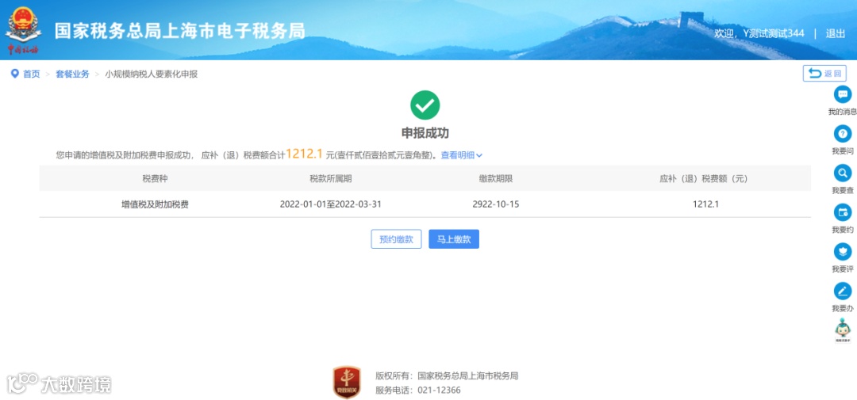
Task: Open 我的消息 message icon
Action: [842, 93]
